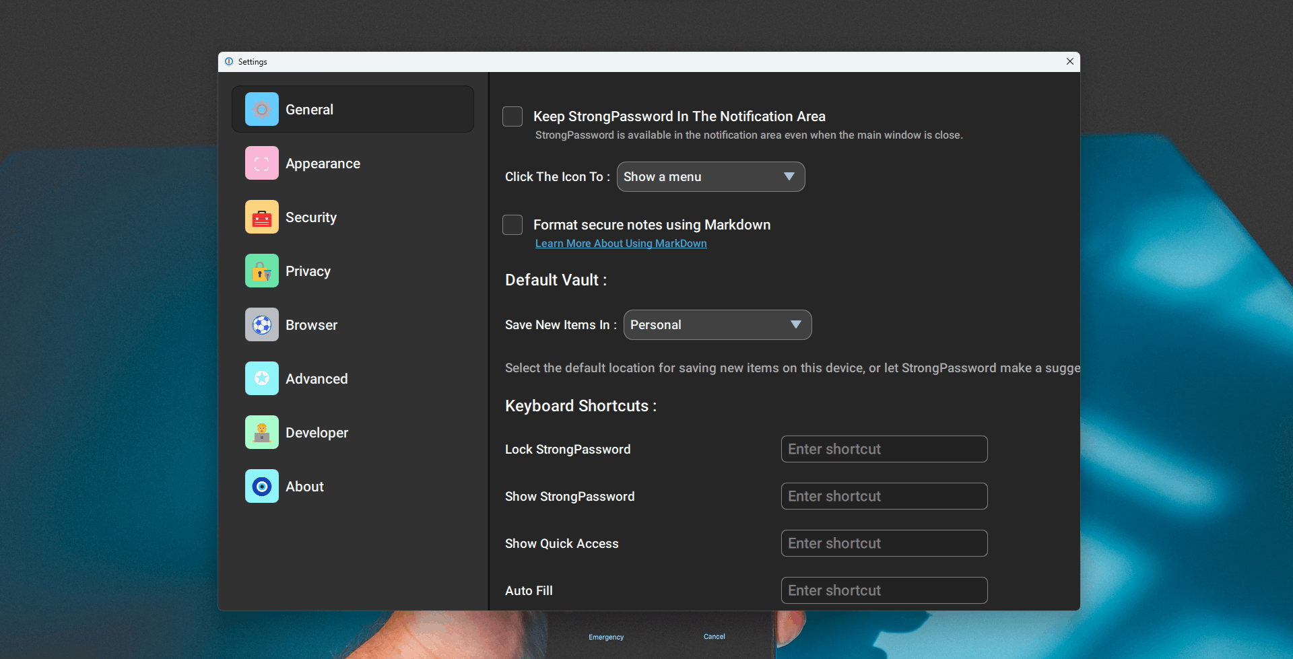Open the Privacy padlock icon
The height and width of the screenshot is (659, 1293).
261,271
